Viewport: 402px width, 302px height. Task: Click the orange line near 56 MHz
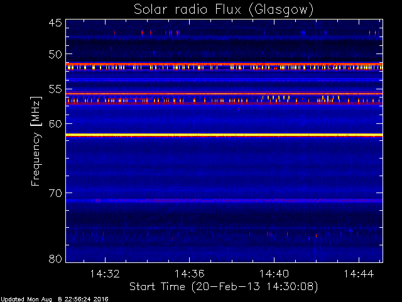click(x=224, y=94)
